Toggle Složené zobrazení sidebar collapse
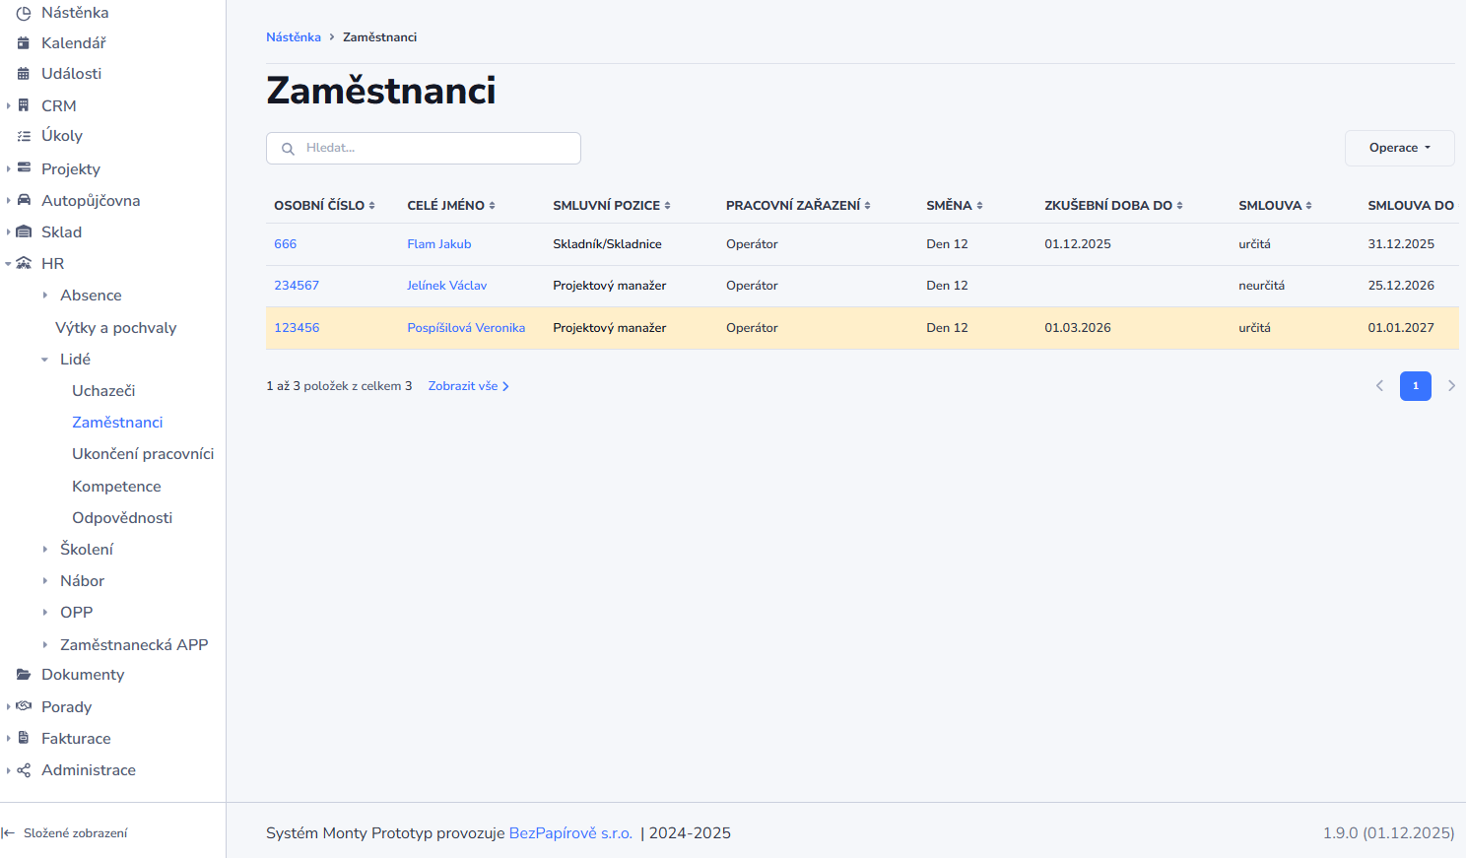Screen dimensions: 1466x858 [x=65, y=833]
